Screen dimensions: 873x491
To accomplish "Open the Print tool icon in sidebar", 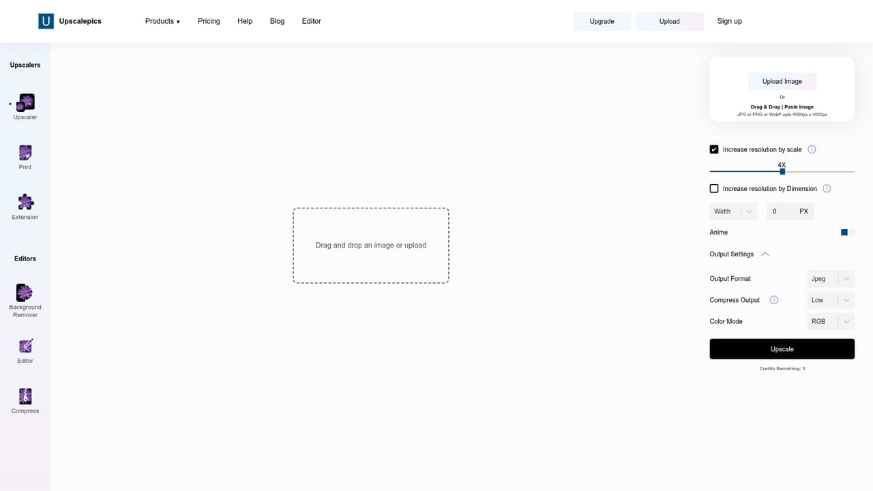I will 25,152.
